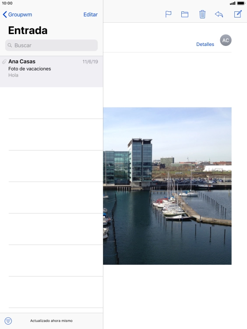The height and width of the screenshot is (329, 247).
Task: Tap the Actualizado ahora mismo status
Action: tap(51, 321)
